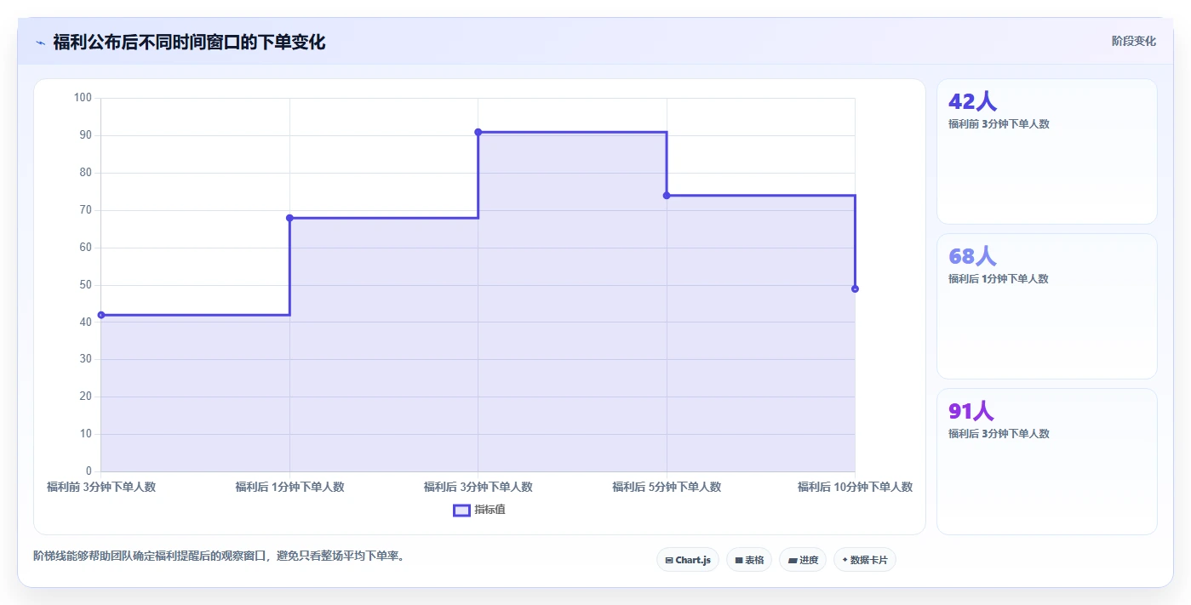
Task: Click the y-axis value 50
Action: tap(86, 285)
